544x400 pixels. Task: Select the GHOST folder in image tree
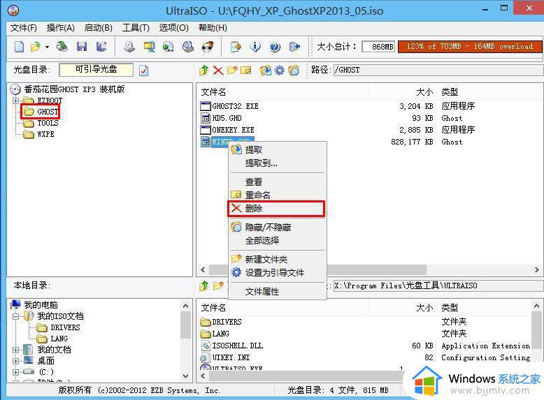41,112
